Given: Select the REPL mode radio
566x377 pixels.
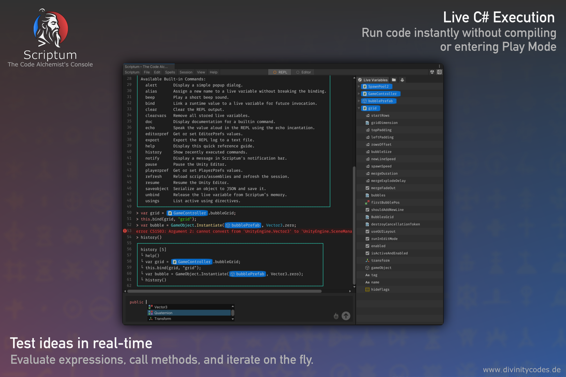Looking at the screenshot, I should click(x=280, y=72).
